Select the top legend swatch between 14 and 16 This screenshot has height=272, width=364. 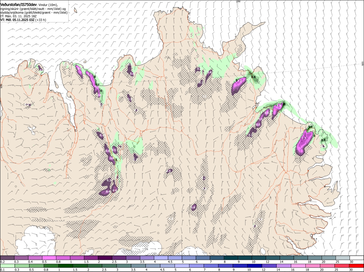pyautogui.click(x=287, y=258)
